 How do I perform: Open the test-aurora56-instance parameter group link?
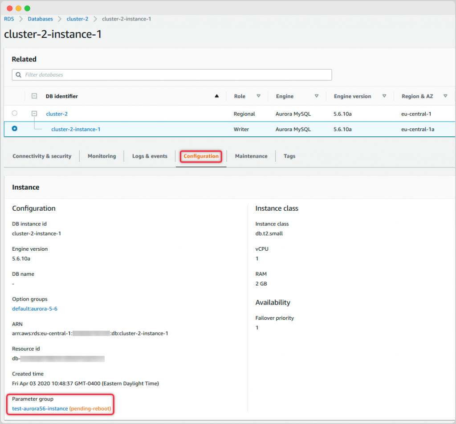coord(40,408)
